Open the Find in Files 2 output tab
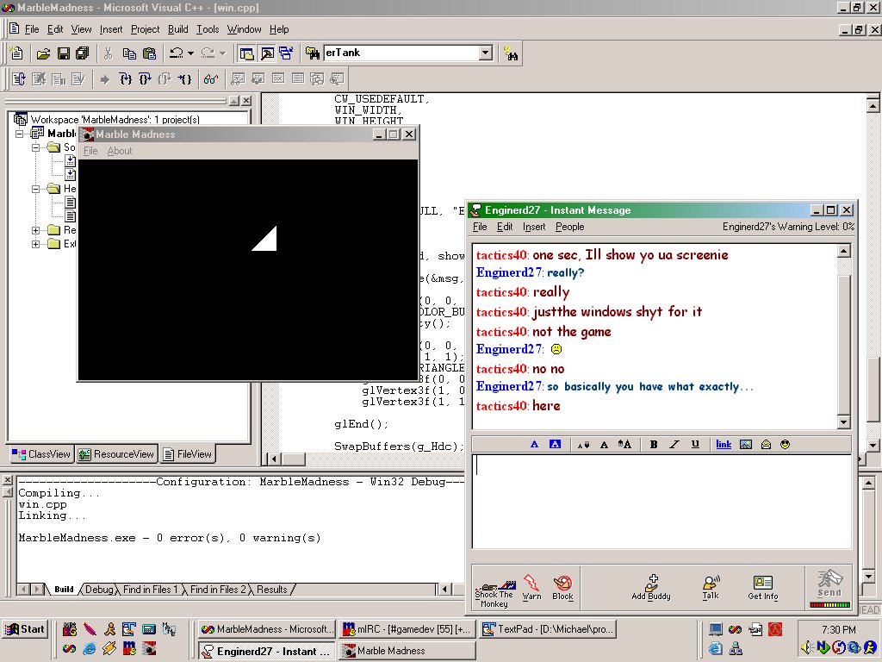Screen dimensions: 882x662 [218, 590]
